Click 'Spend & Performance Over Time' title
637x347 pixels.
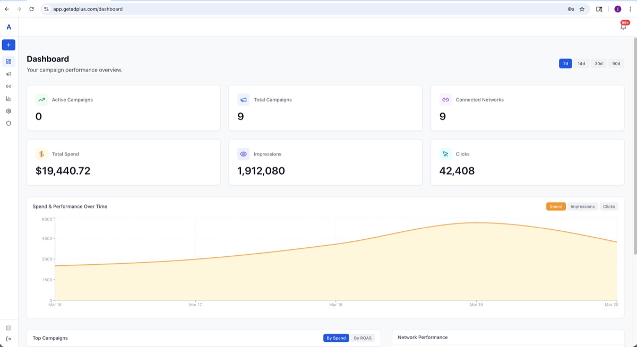tap(70, 206)
